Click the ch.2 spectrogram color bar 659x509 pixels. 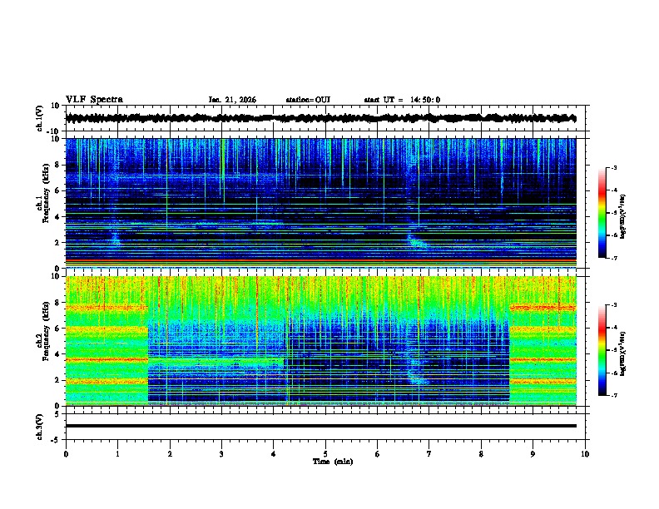coord(602,350)
